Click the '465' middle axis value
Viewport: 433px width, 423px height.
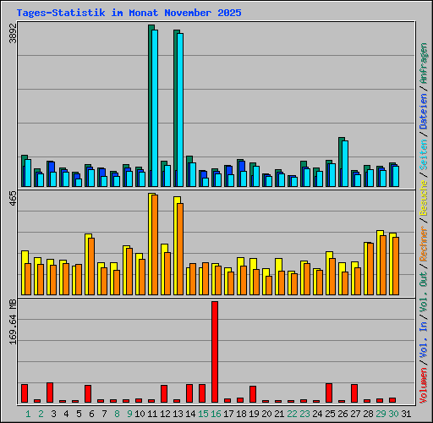click(x=13, y=199)
